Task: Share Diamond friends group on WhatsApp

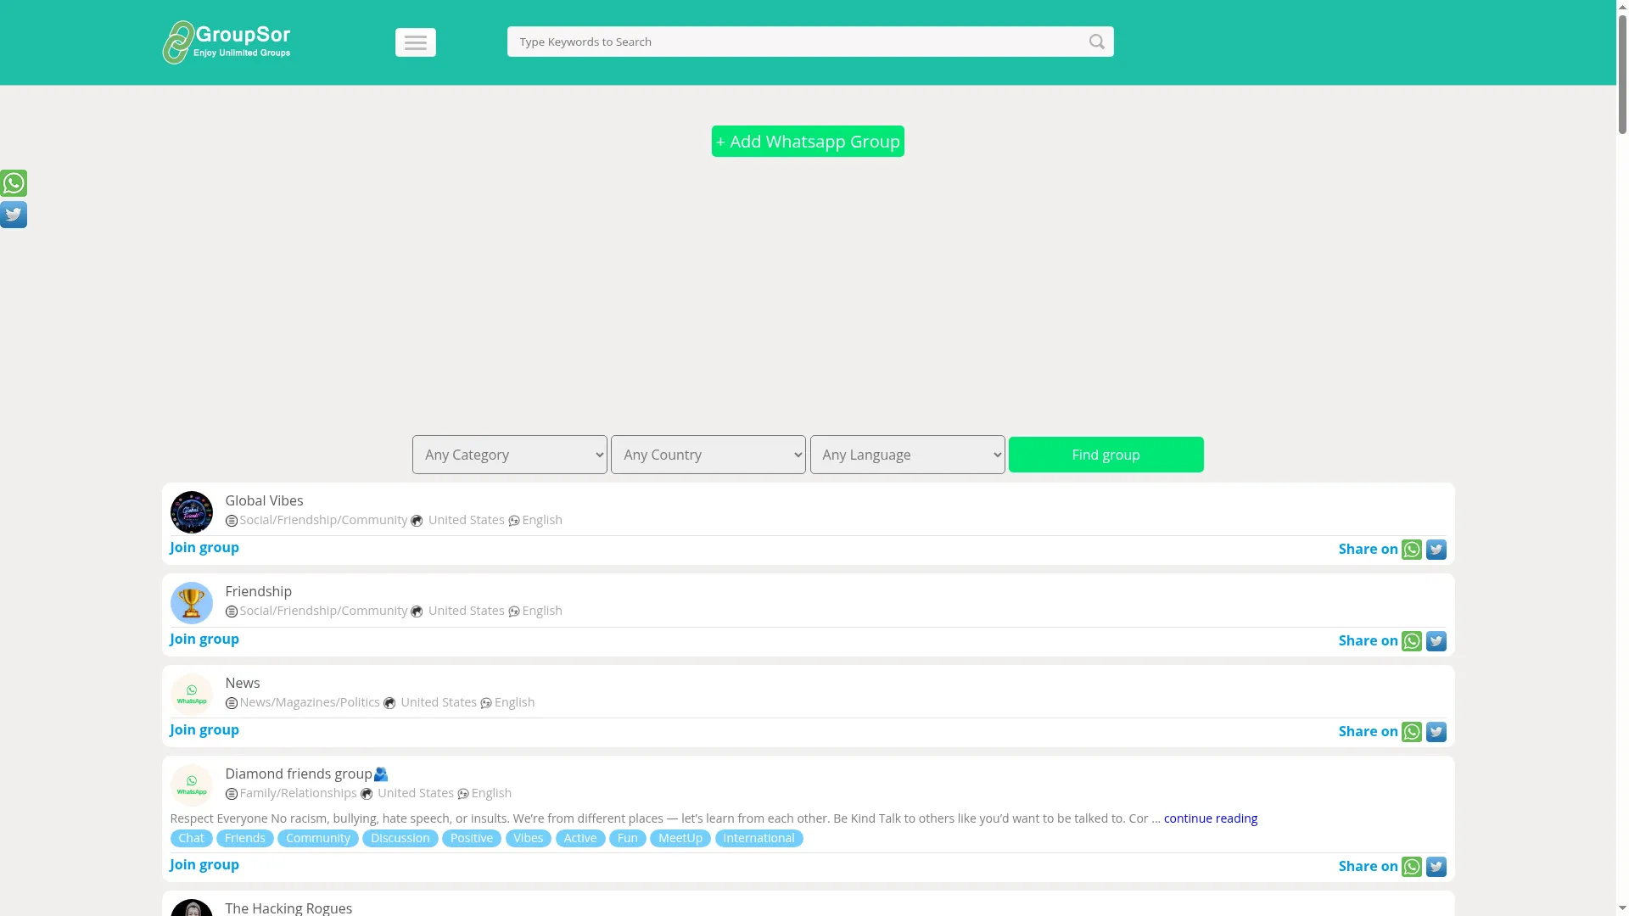Action: (x=1412, y=867)
